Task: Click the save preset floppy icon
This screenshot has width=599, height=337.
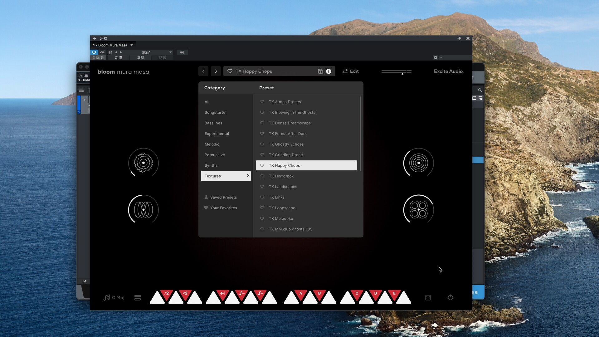Action: click(320, 71)
